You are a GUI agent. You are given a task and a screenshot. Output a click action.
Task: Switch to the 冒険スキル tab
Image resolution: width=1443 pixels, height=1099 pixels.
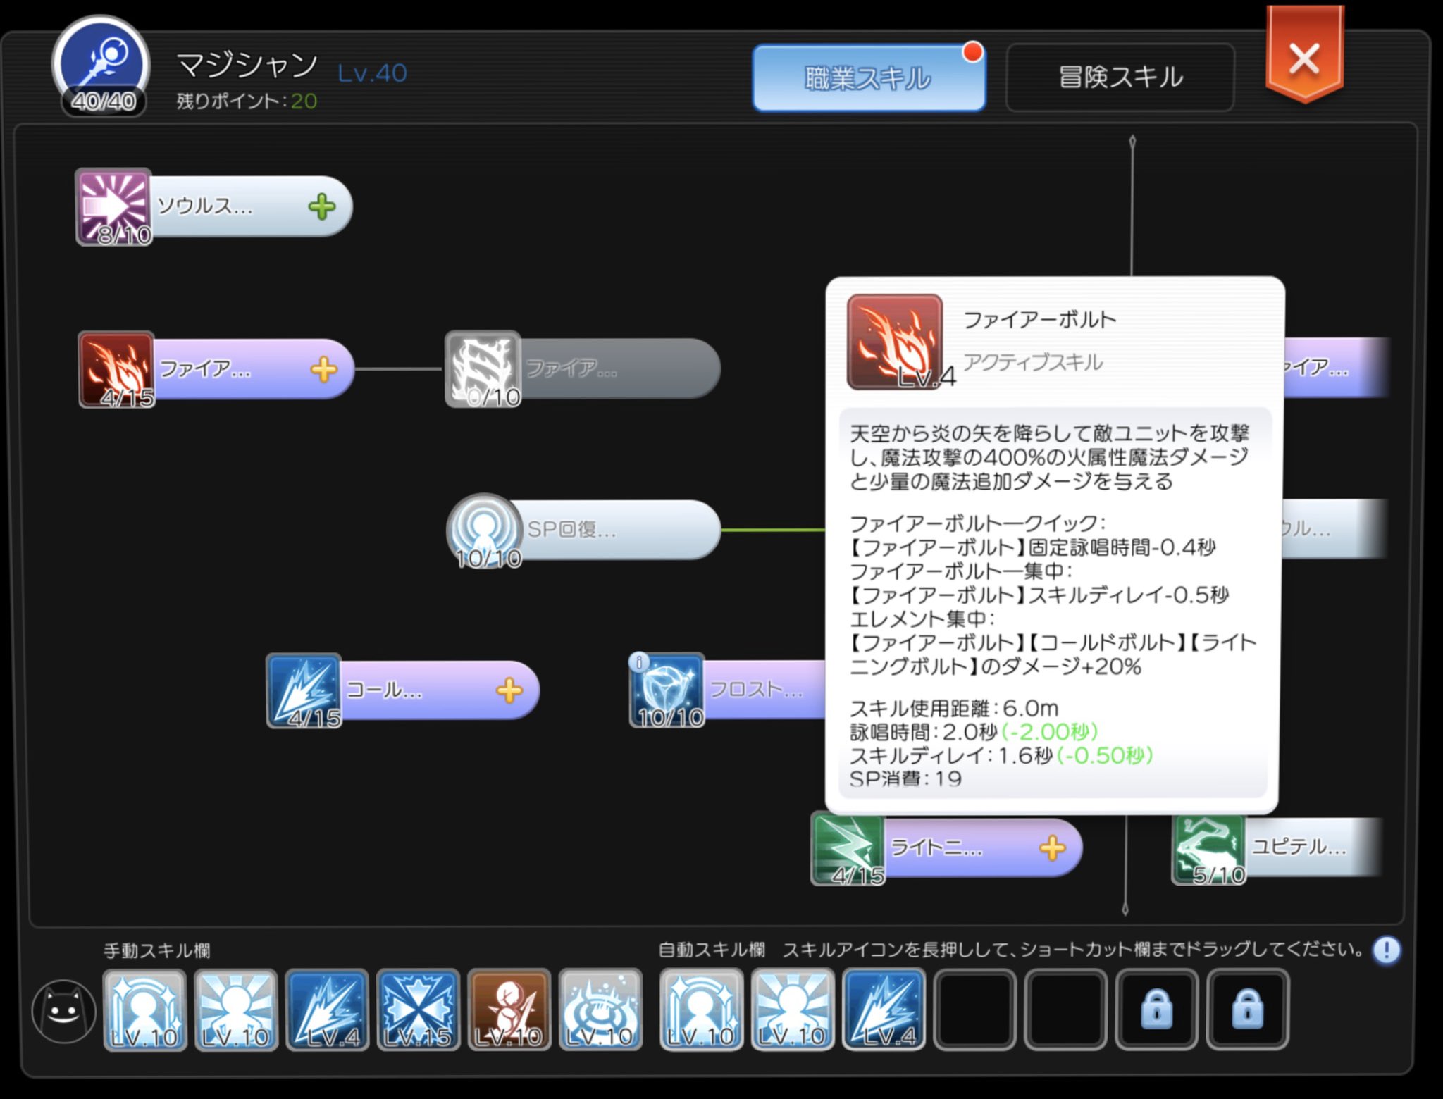click(x=1119, y=76)
